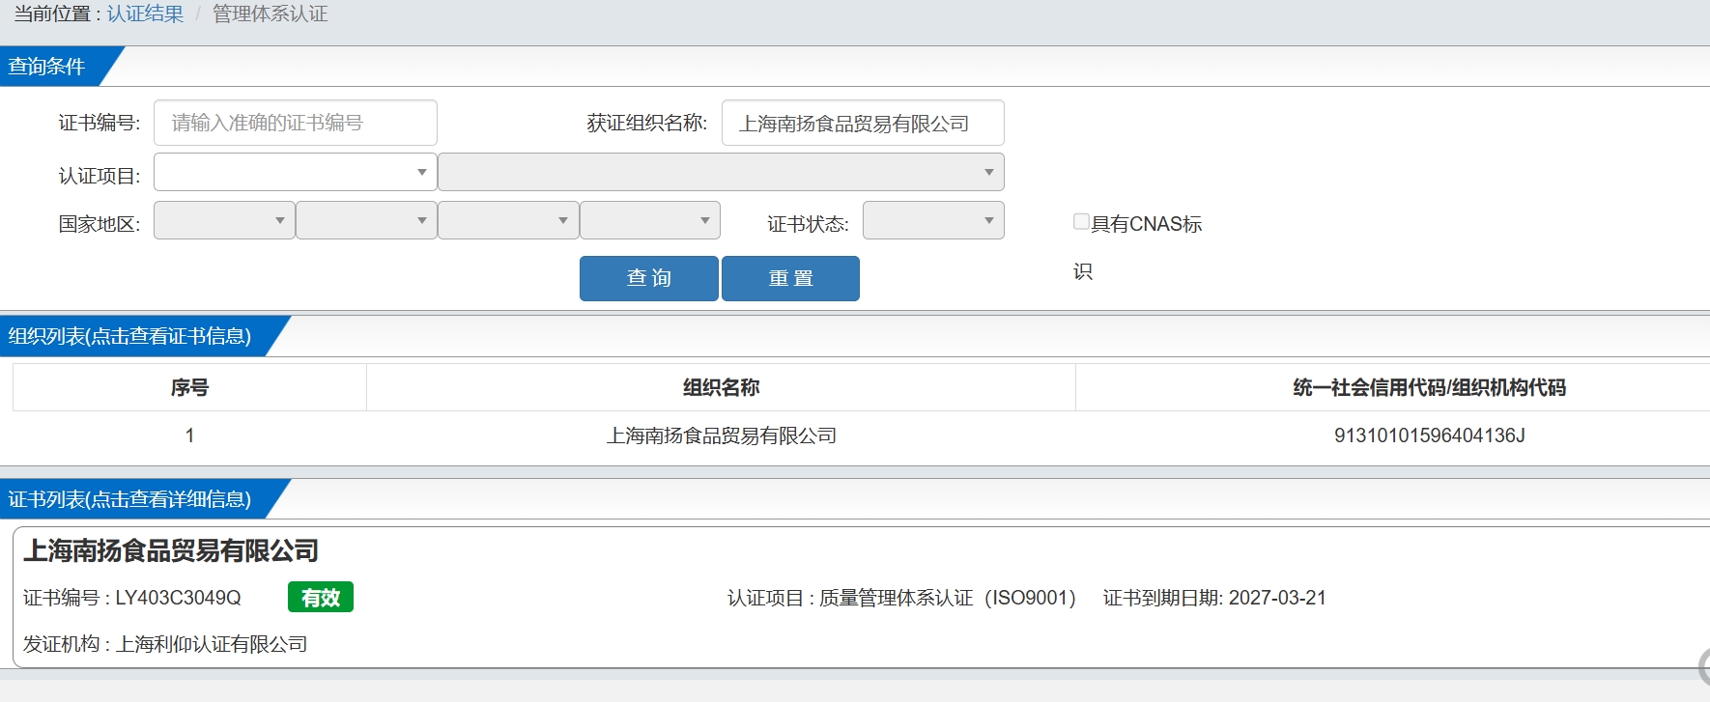This screenshot has height=702, width=1710.
Task: Click certificate number LY403C3049Q
Action: click(x=178, y=598)
